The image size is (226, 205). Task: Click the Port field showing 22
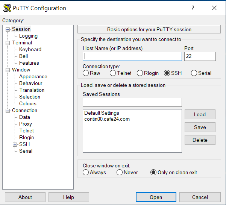(x=200, y=56)
